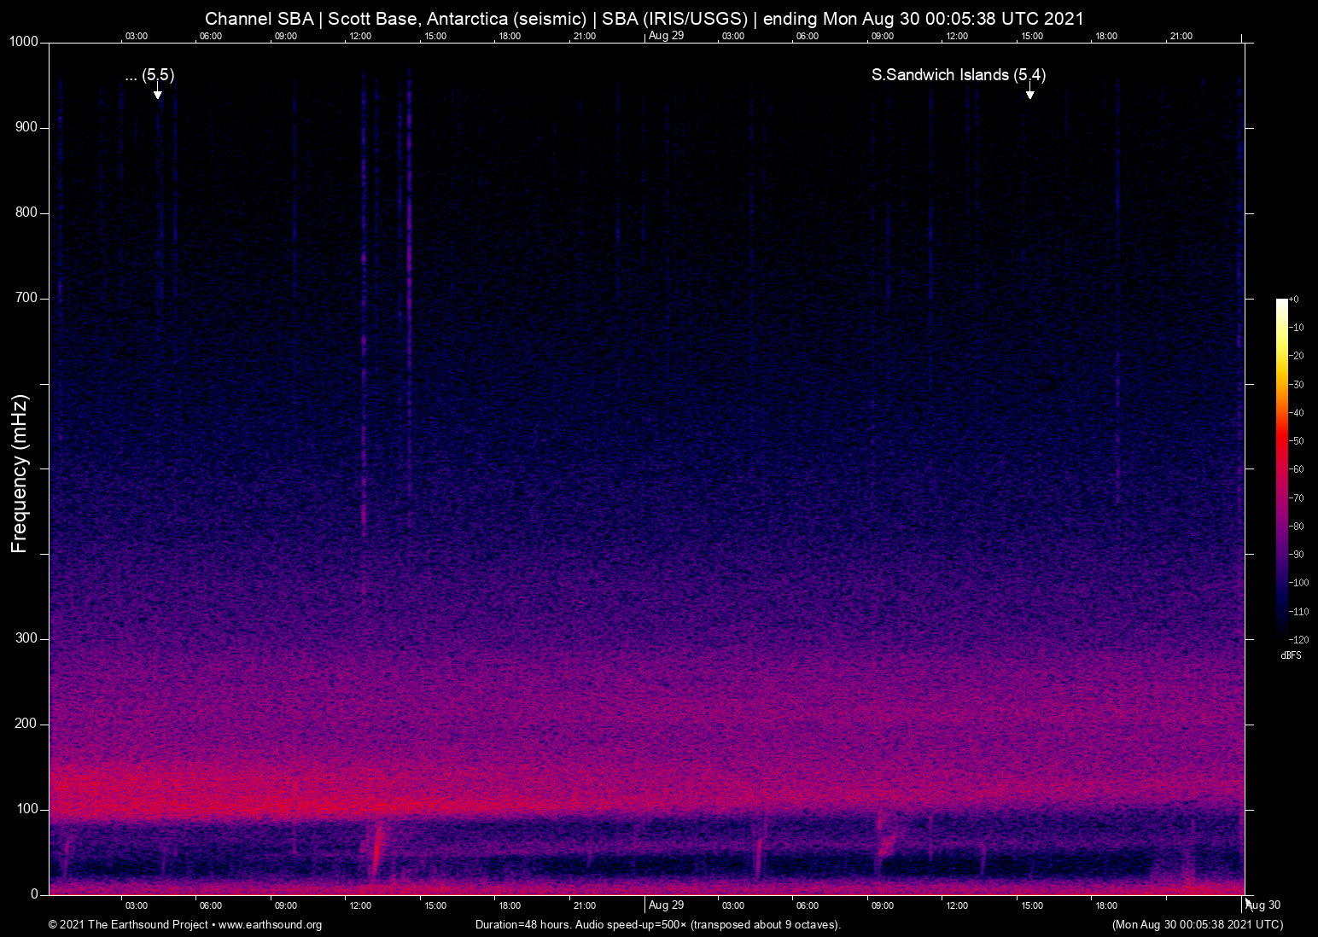Click the 'Frequency (mHz)' axis title
This screenshot has width=1318, height=937.
pyautogui.click(x=20, y=474)
